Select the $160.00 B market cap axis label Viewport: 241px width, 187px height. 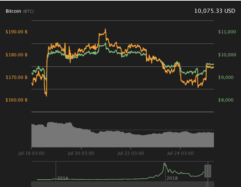(17, 100)
